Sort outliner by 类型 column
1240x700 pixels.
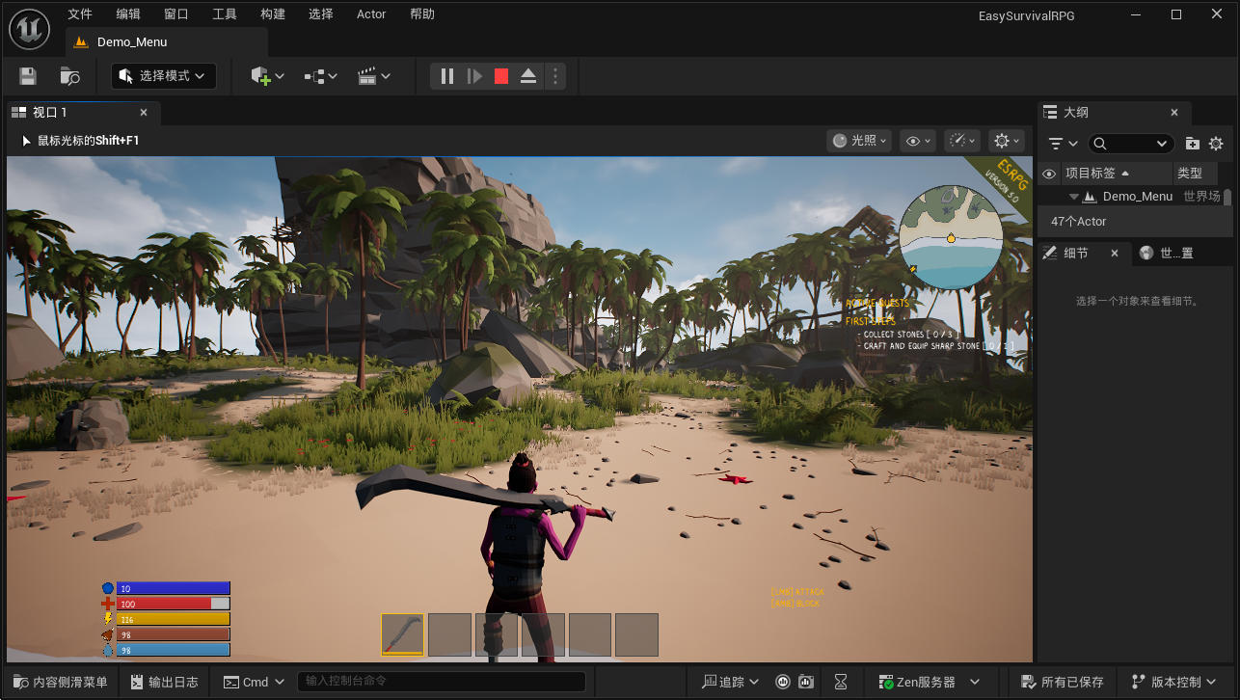tap(1195, 174)
